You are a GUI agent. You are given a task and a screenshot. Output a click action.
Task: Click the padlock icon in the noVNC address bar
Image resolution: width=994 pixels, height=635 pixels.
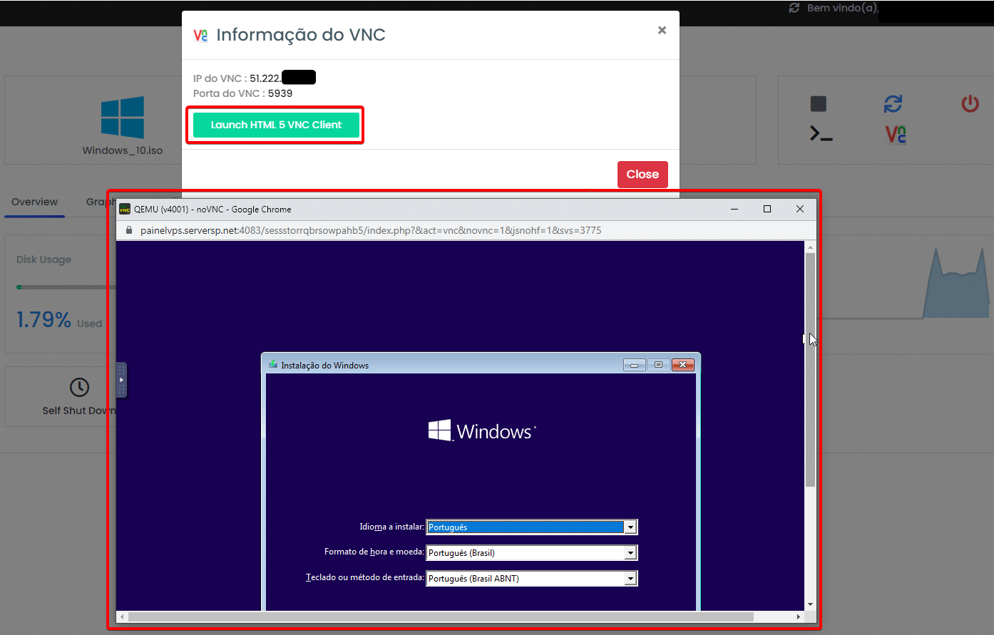tap(129, 230)
